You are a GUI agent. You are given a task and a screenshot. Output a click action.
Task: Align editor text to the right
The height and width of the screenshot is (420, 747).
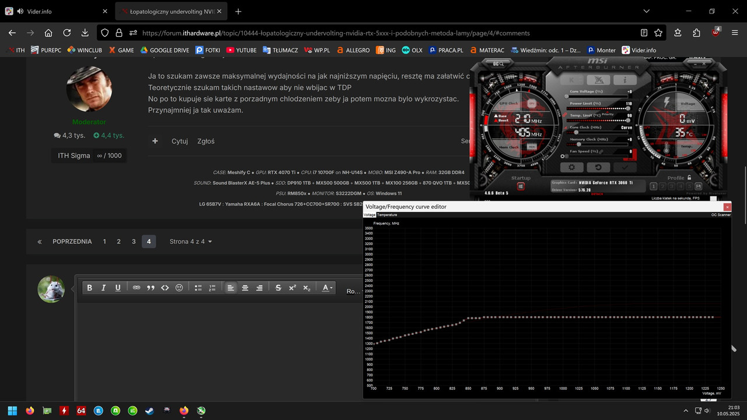[x=259, y=288]
